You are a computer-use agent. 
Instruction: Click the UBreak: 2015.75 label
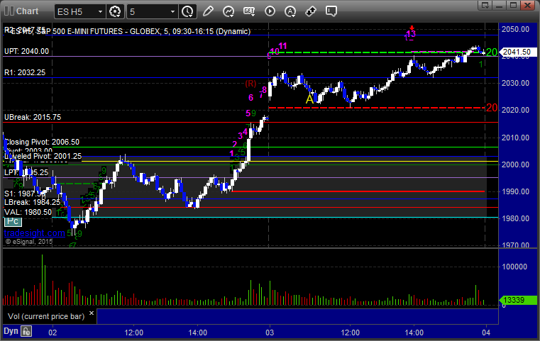coord(33,117)
